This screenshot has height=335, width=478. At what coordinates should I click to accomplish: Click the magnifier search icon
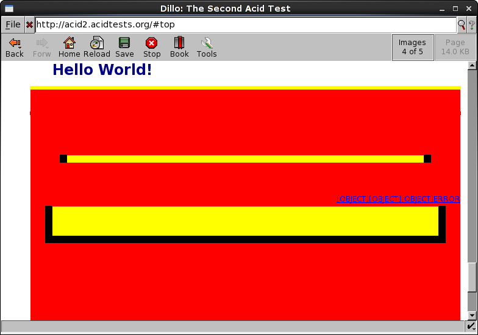pos(462,25)
